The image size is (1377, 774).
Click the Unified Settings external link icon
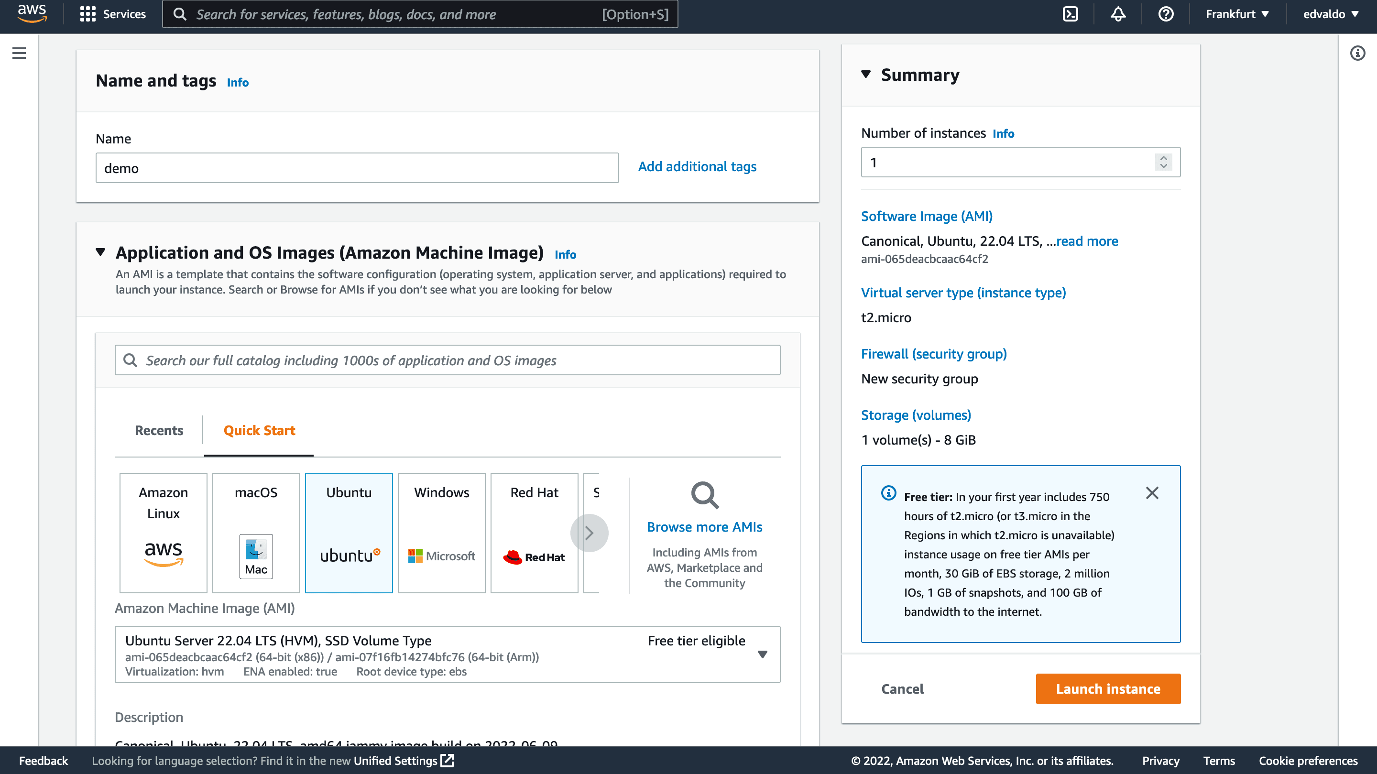click(447, 760)
